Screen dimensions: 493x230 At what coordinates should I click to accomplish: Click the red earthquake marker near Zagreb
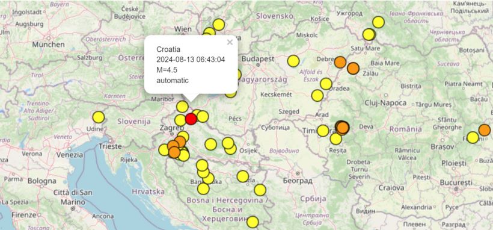pyautogui.click(x=191, y=119)
